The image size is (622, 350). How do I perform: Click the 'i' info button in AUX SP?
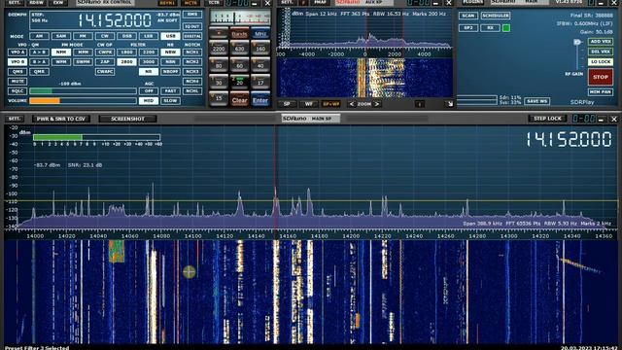point(419,104)
